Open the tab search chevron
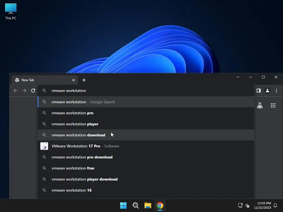This screenshot has height=212, width=283. [x=238, y=77]
